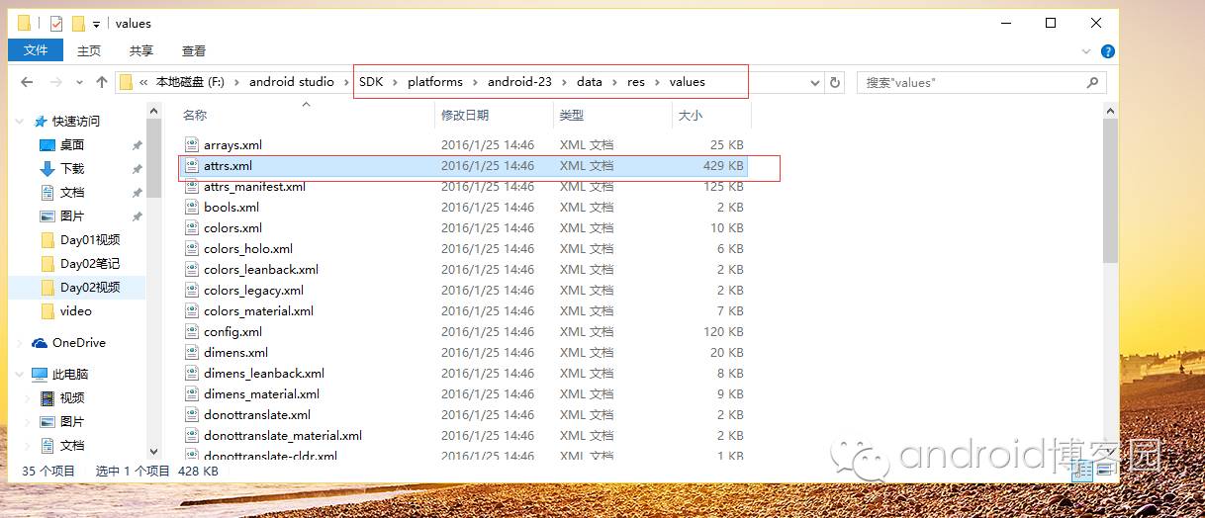This screenshot has height=518, width=1205.
Task: Open quick access toolbar customize dropdown
Action: point(96,24)
